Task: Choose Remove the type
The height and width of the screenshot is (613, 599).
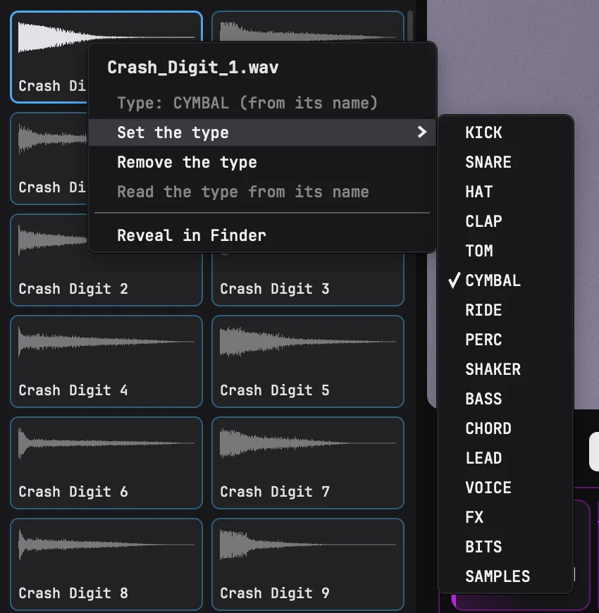Action: click(x=262, y=162)
